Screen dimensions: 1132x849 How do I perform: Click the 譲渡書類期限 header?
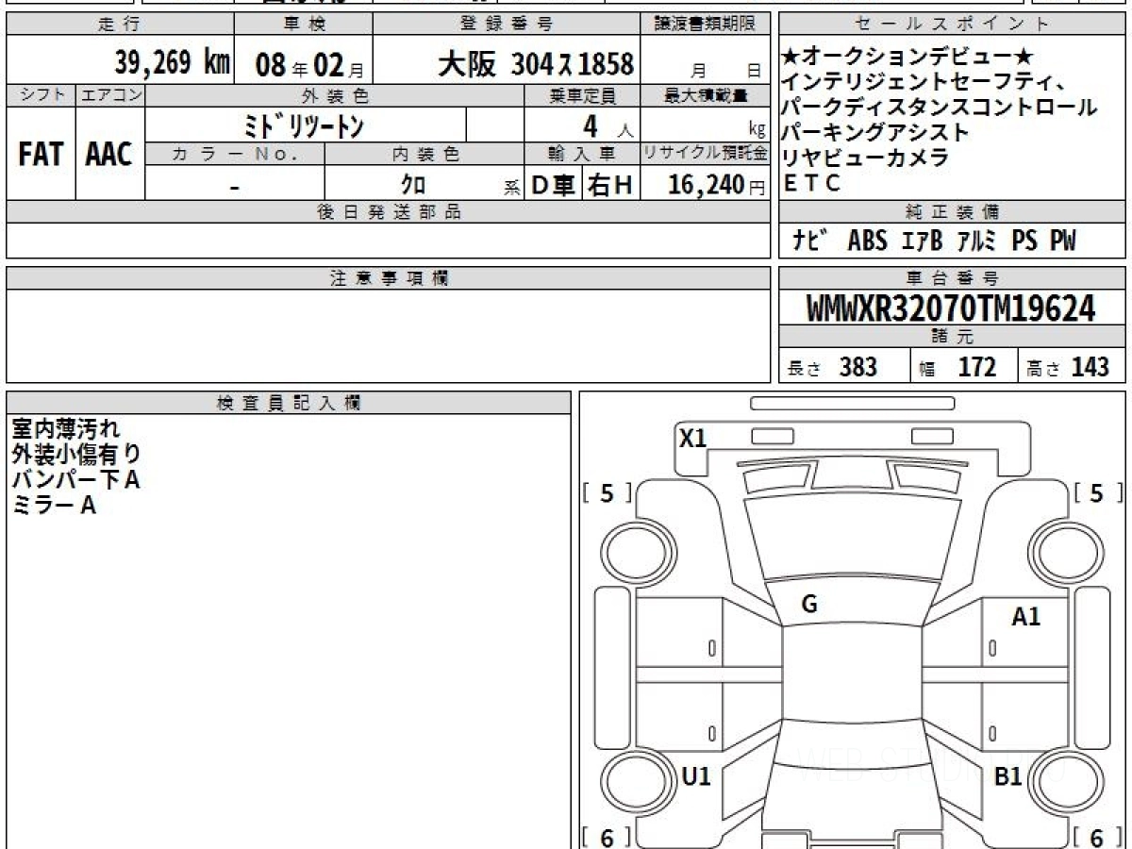[707, 24]
